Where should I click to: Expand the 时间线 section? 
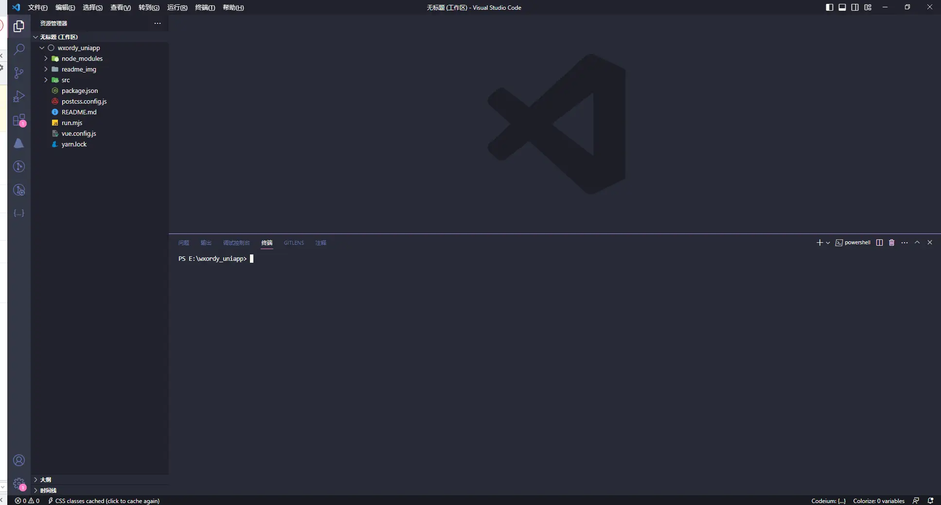[100, 490]
